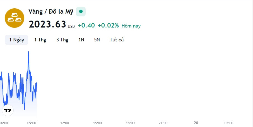
Task: View the Tất cả full history range
Action: 117,40
